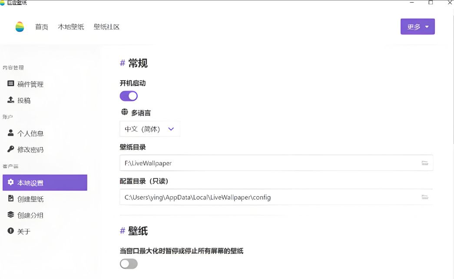
Task: Open the 中文（简体）language dropdown
Action: [149, 129]
